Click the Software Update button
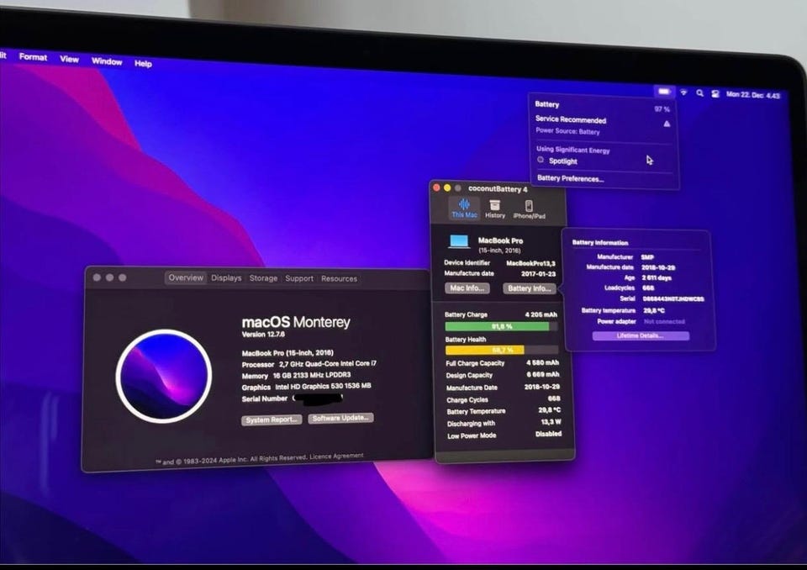This screenshot has width=807, height=570. click(x=340, y=418)
